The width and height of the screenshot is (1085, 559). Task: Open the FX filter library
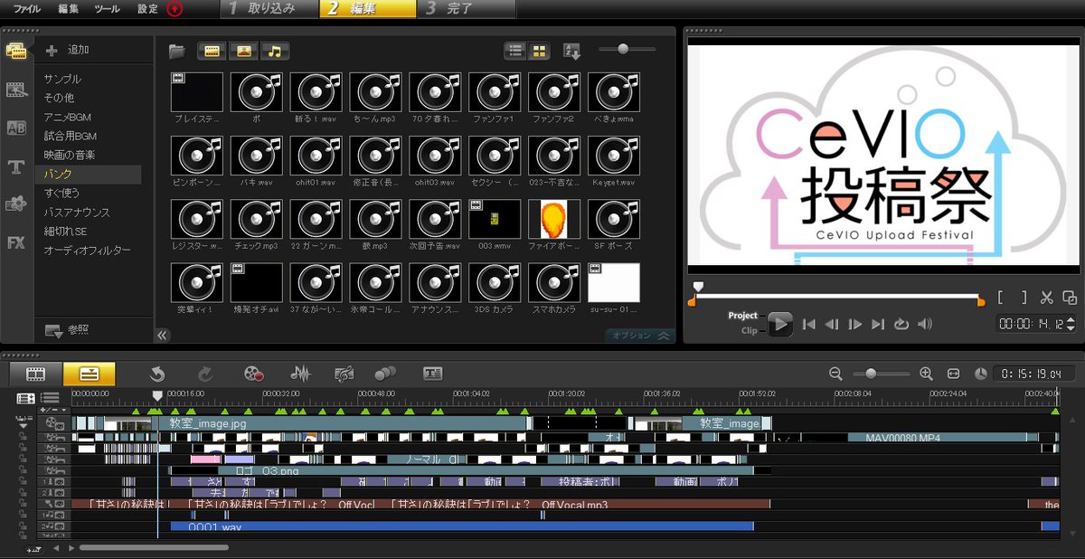[x=15, y=242]
